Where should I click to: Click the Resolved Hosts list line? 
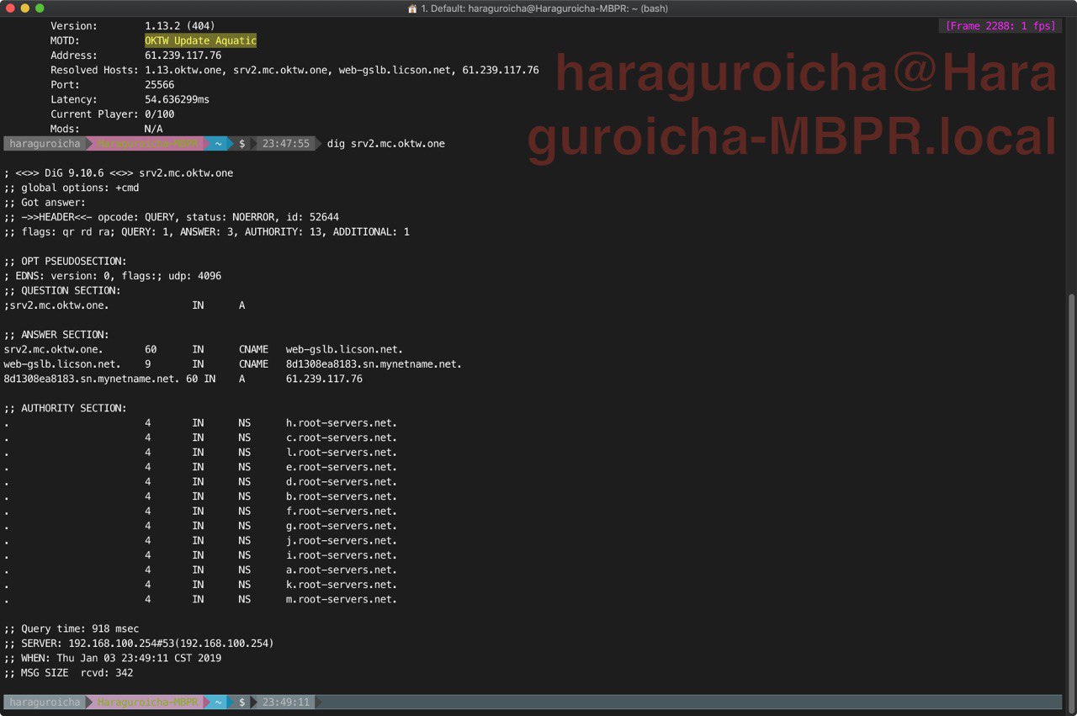pos(294,70)
